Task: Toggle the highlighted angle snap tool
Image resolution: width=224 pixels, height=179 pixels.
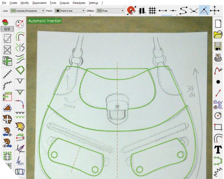Action: (204, 10)
